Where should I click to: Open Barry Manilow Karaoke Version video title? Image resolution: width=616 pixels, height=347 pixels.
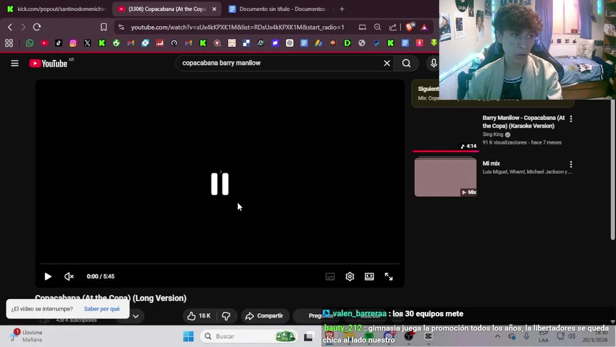524,122
